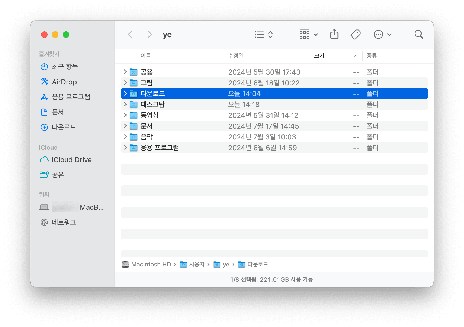Click Macintosh HD in path bar

147,264
